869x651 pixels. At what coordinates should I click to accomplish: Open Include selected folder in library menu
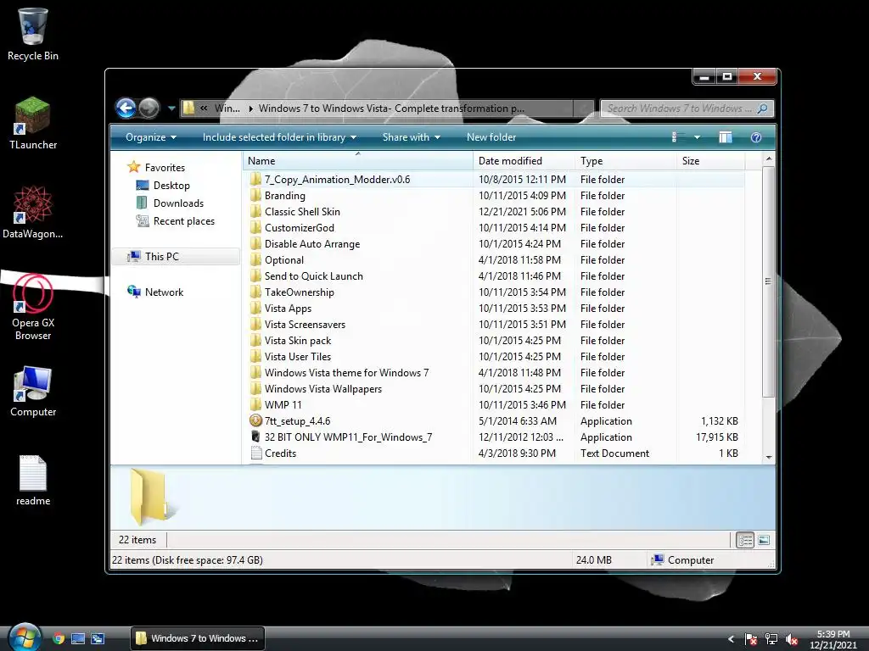click(279, 137)
